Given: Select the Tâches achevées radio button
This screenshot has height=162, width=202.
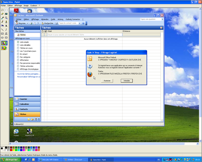Looking at the screenshot, I should point(18,66).
